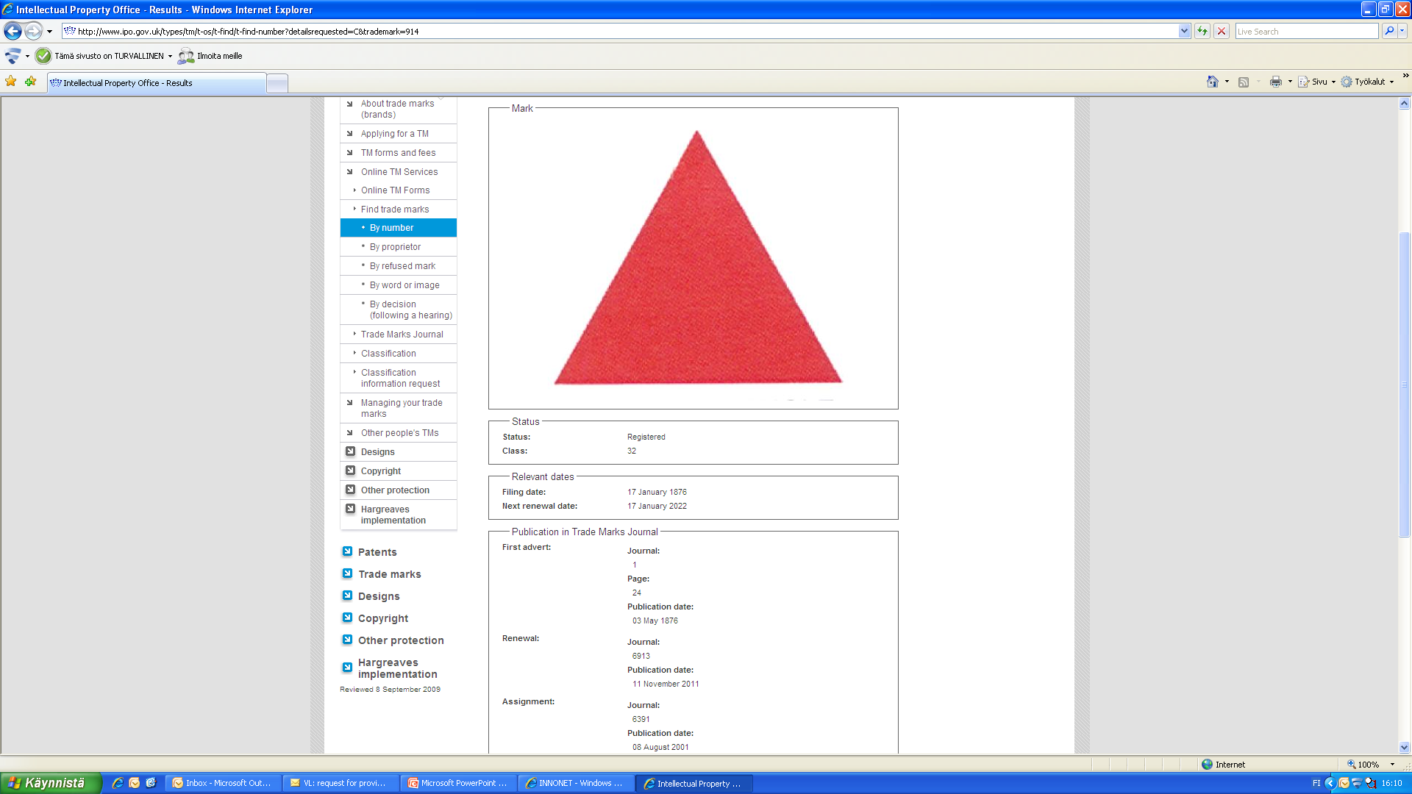Open 'About trade marks (brands)' link
The width and height of the screenshot is (1412, 794).
click(x=397, y=109)
